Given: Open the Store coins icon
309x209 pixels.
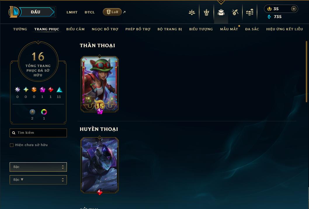Looking at the screenshot, I should 250,12.
